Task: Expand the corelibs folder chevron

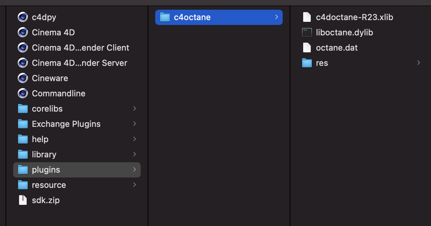Action: [134, 108]
